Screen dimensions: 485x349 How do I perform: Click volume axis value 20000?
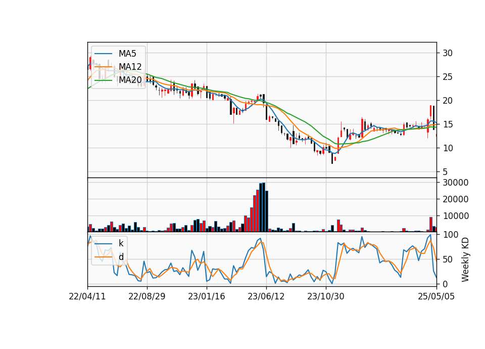point(456,199)
